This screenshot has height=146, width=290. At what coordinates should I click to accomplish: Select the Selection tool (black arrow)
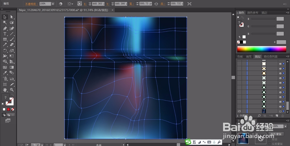[x=5, y=17]
